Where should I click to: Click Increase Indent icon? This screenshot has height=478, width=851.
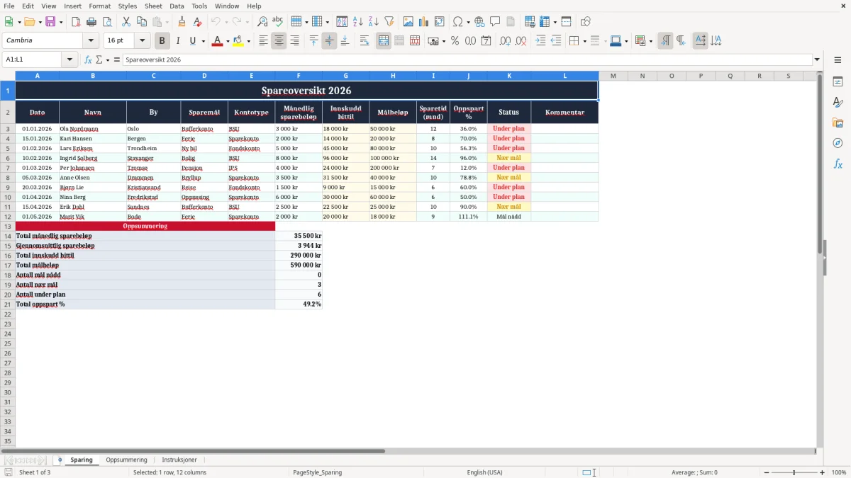point(540,41)
